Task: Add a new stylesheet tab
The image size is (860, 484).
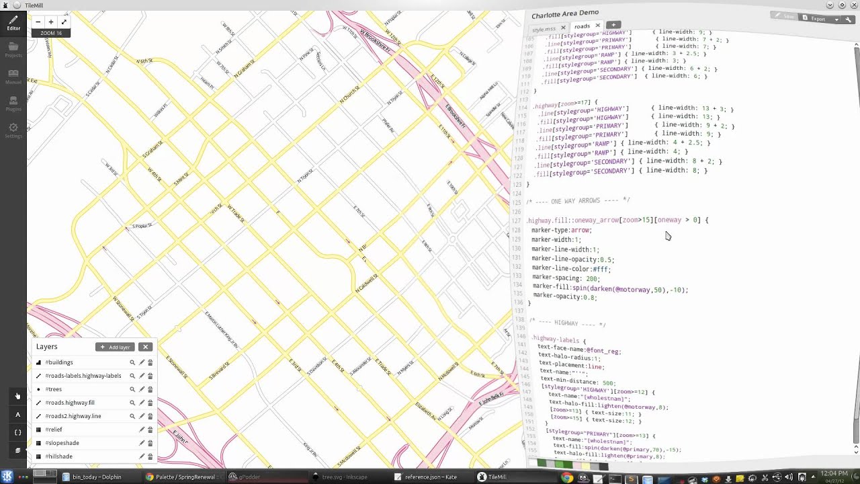Action: 613,25
